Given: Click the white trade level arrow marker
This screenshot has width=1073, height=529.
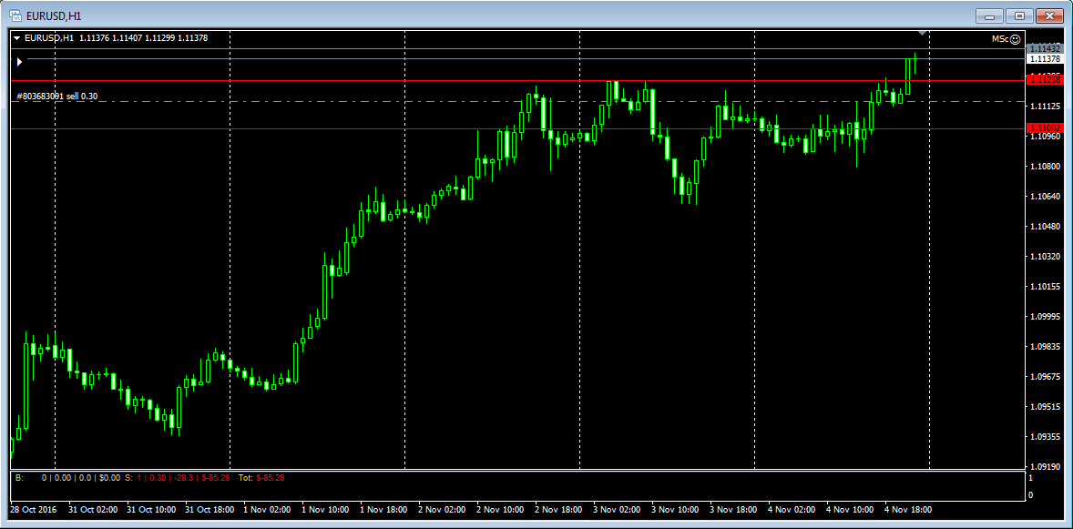Looking at the screenshot, I should (19, 62).
